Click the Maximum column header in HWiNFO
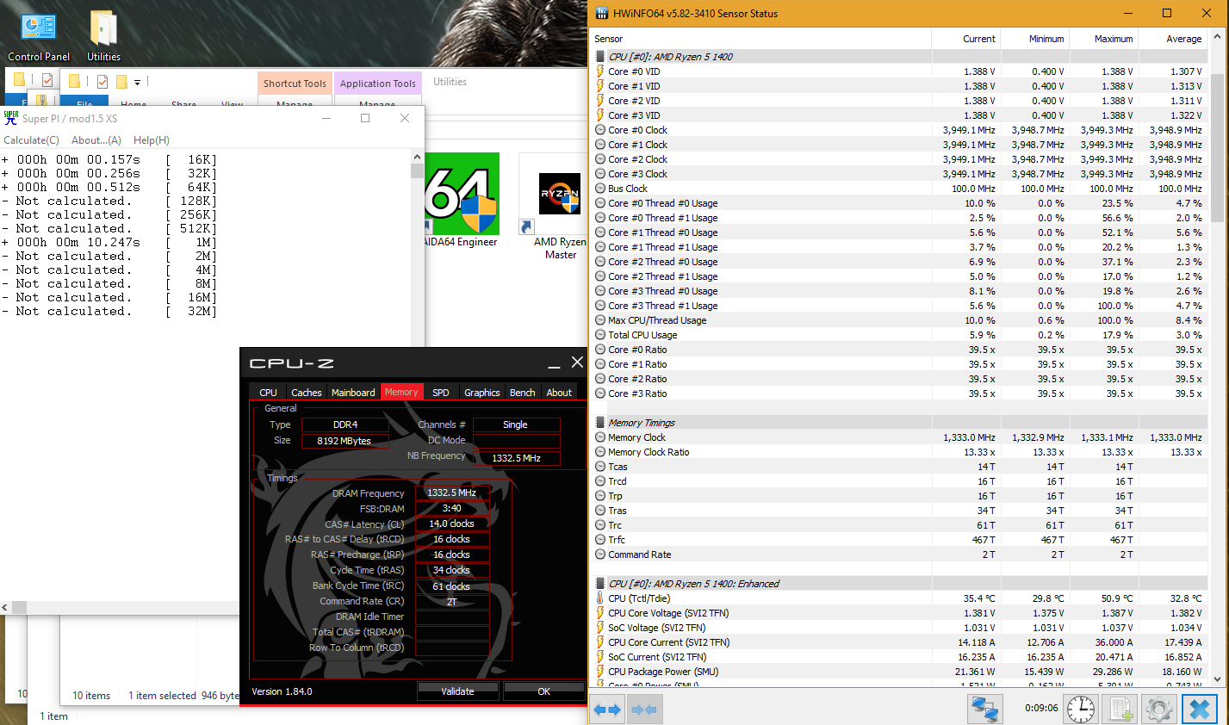Image resolution: width=1229 pixels, height=725 pixels. point(1104,39)
